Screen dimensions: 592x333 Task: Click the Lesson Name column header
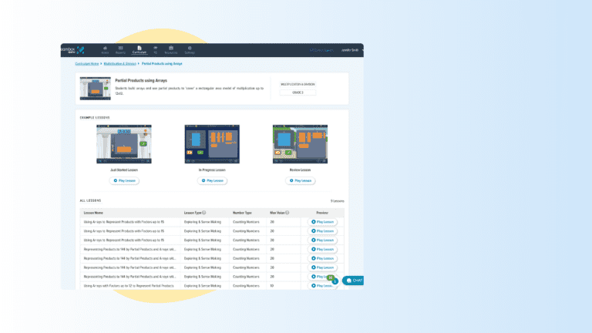(x=93, y=213)
